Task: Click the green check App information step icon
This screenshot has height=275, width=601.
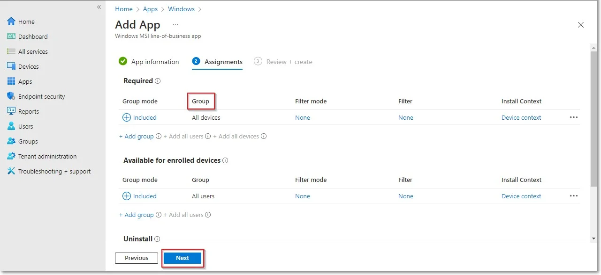Action: point(123,61)
